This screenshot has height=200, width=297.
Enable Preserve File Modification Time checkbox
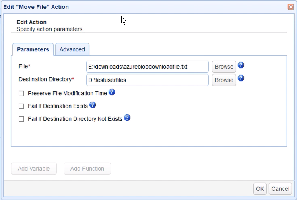click(x=21, y=94)
